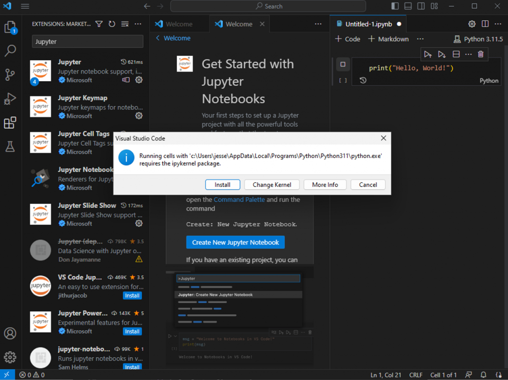Click Change Kernel in the dialog
The width and height of the screenshot is (508, 380).
coord(272,184)
